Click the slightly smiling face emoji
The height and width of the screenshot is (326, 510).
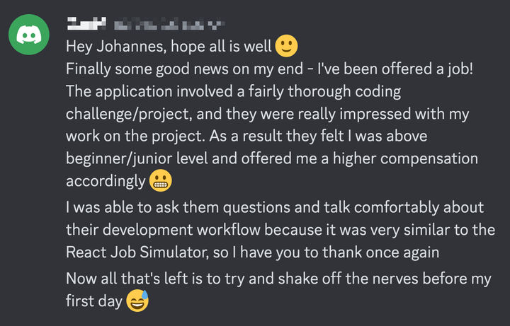[287, 47]
